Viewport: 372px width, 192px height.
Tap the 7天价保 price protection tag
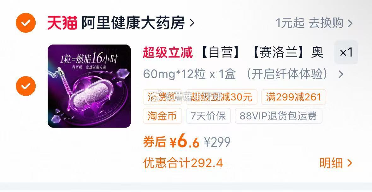point(208,116)
